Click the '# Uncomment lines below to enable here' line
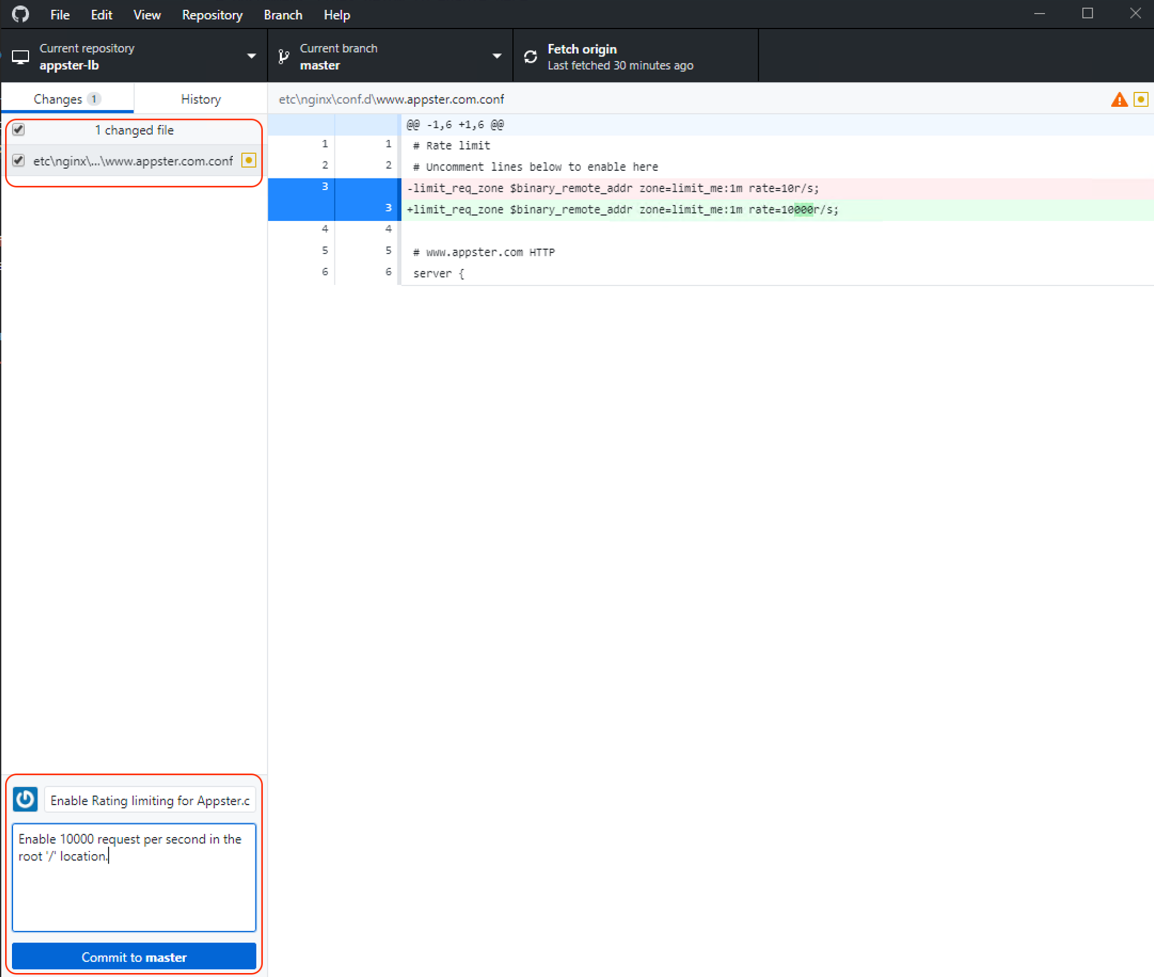 (535, 167)
